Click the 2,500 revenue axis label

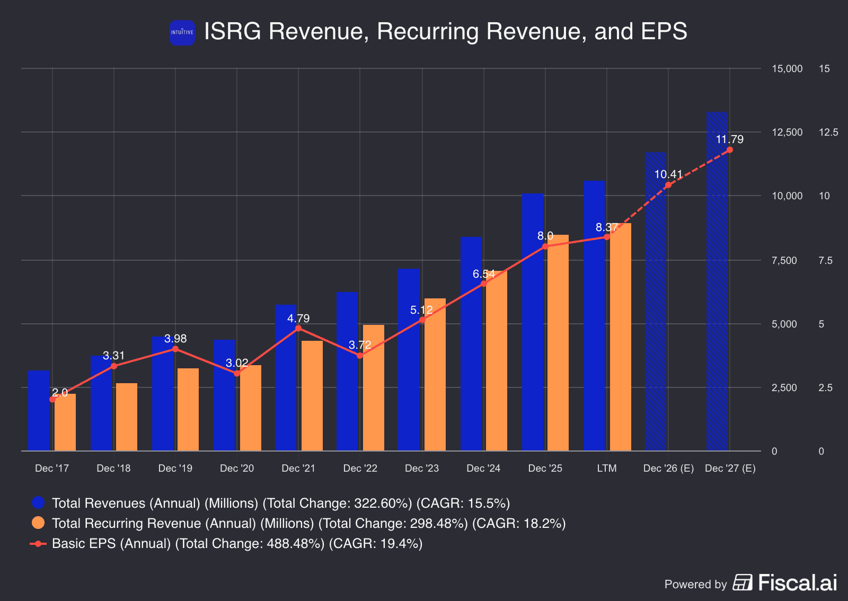[784, 387]
